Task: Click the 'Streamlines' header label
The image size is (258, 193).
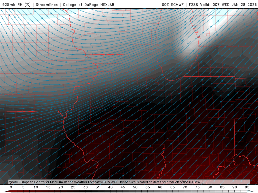Action: (47, 5)
